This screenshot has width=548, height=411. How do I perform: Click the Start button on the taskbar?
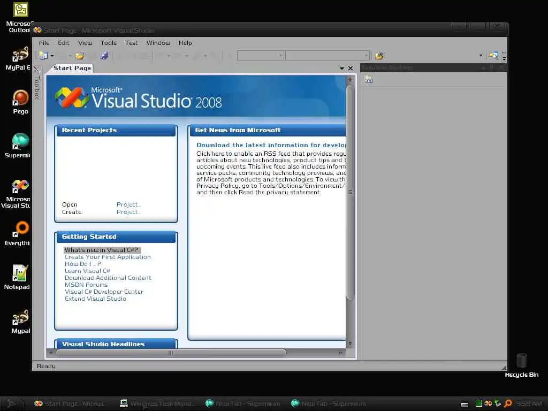(11, 404)
